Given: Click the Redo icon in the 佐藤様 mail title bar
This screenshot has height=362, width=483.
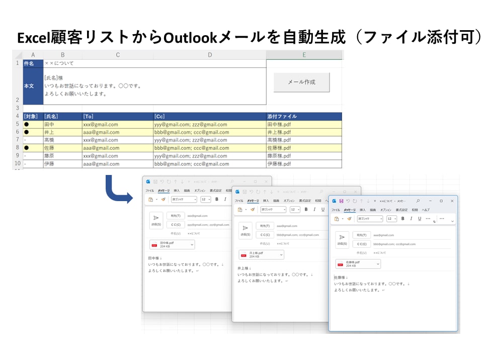Looking at the screenshot, I should 355,201.
